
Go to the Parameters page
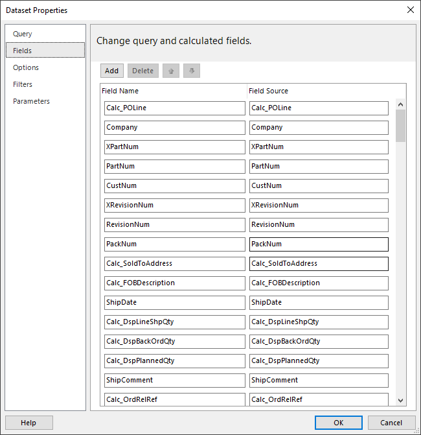[x=31, y=101]
